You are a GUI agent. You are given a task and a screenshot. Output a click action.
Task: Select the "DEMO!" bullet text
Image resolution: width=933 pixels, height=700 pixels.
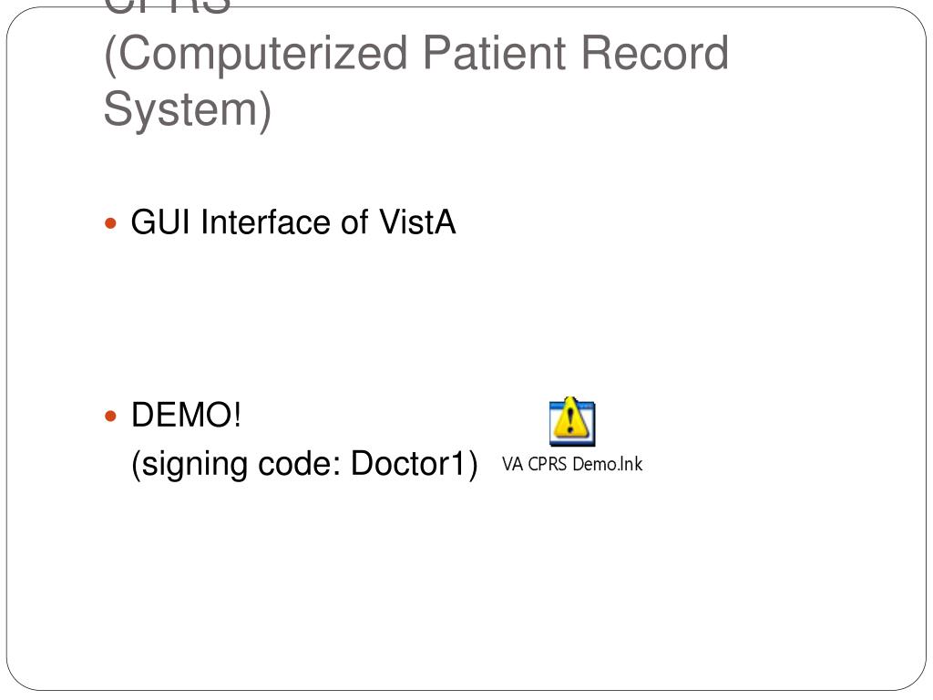pos(186,415)
